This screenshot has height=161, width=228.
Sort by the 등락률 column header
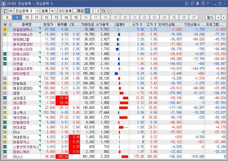[x=62, y=24]
